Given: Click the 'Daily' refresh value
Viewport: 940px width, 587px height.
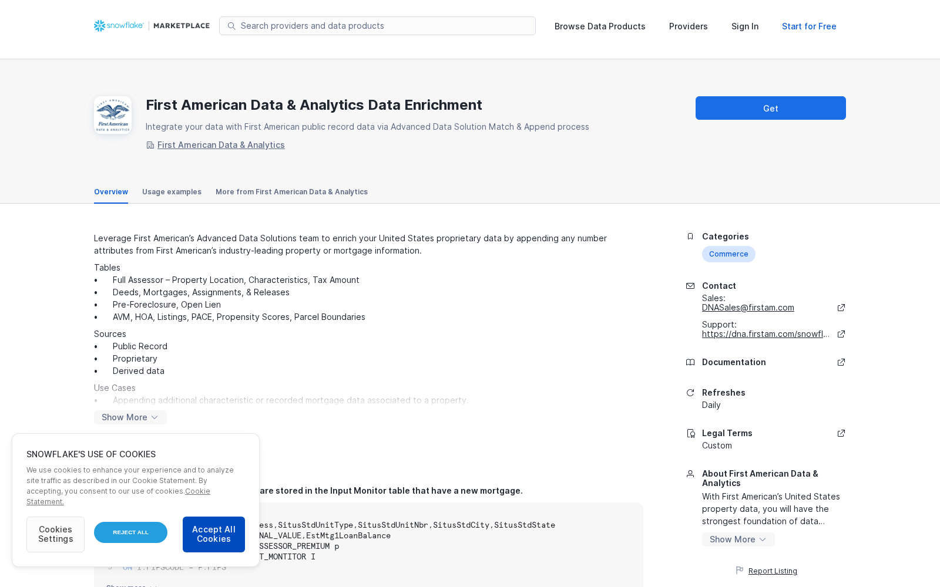Looking at the screenshot, I should (711, 405).
